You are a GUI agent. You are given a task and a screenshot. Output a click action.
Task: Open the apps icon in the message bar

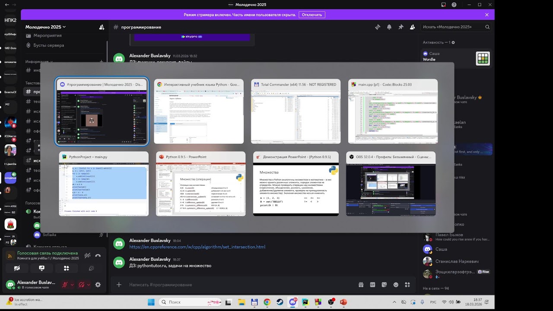click(407, 285)
